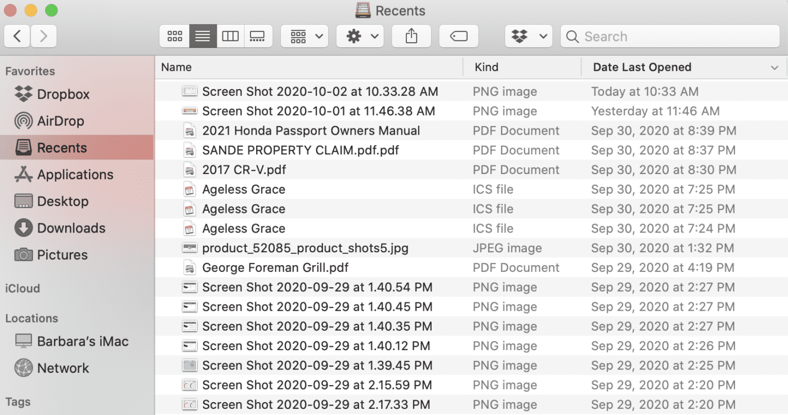Screen dimensions: 788x415
Task: Open the gear Action menu dropdown
Action: tap(360, 37)
